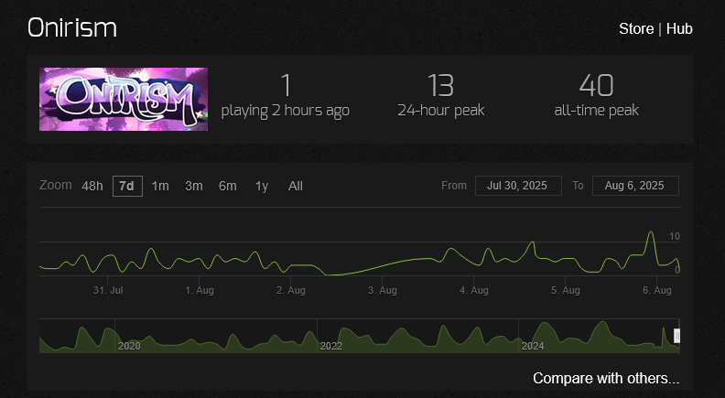The height and width of the screenshot is (398, 725).
Task: Click the To date field Aug 6, 2025
Action: (635, 186)
